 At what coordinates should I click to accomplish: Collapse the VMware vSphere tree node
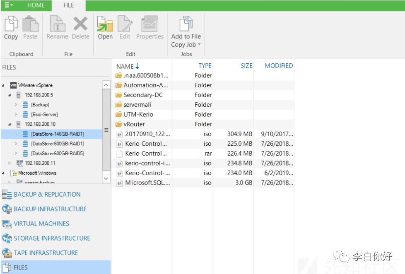(x=3, y=86)
